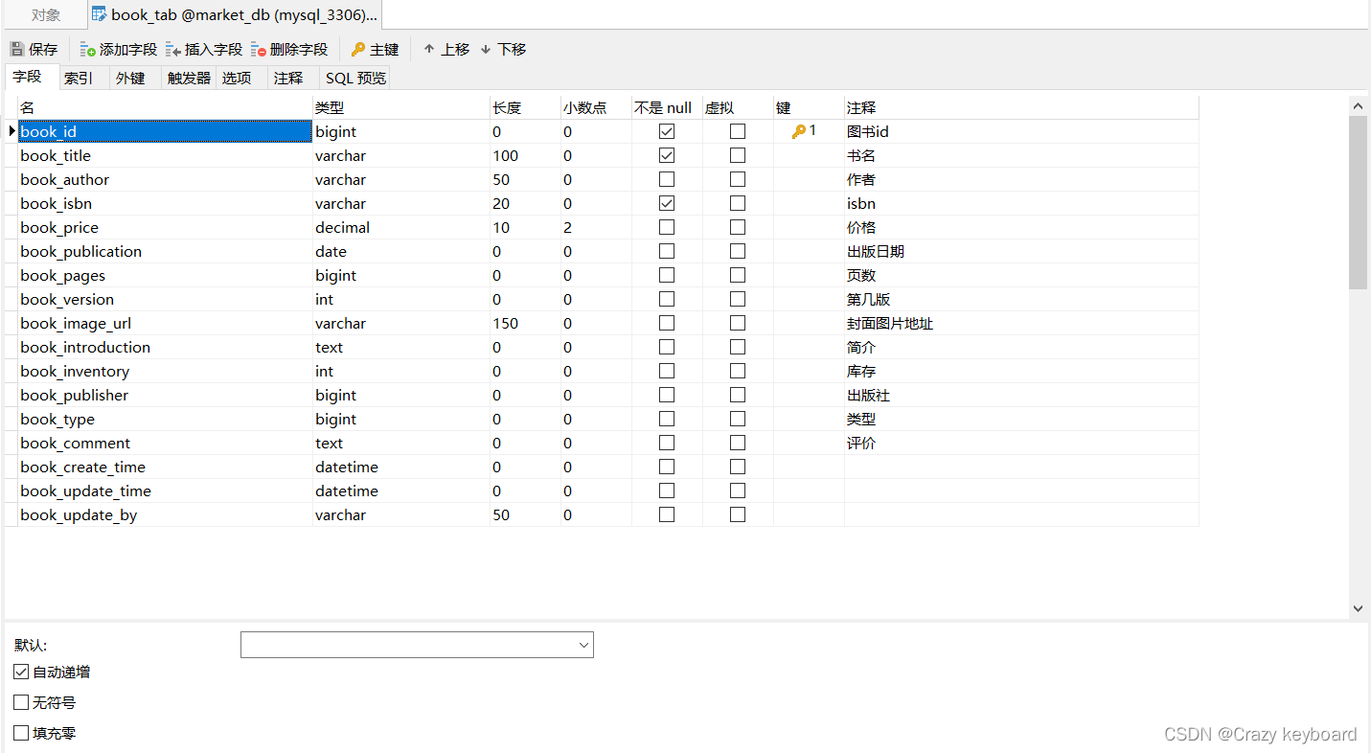
Task: Click decimal places value 2 for book_price
Action: pyautogui.click(x=568, y=227)
